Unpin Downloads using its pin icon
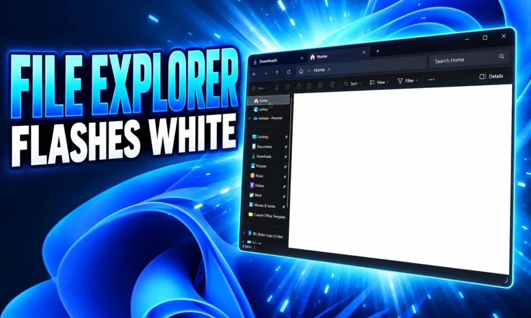 tap(286, 157)
